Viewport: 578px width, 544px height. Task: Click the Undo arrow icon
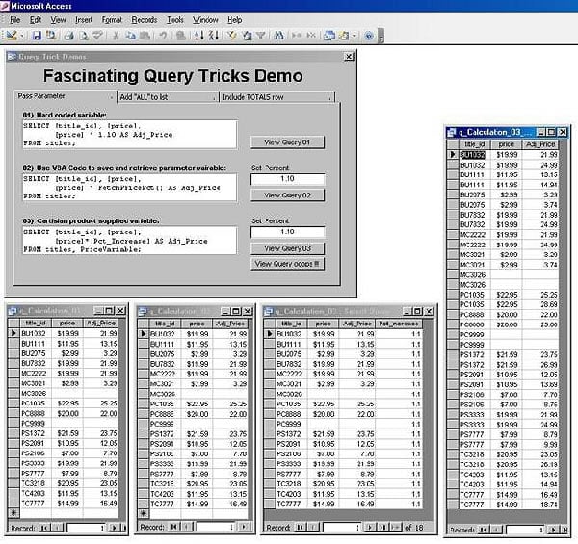point(163,36)
